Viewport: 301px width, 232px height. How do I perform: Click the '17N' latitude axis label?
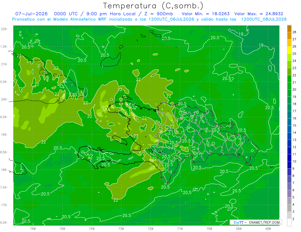tap(4, 205)
